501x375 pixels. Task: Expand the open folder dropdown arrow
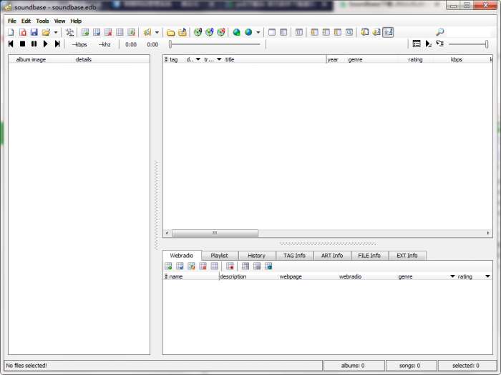coord(56,33)
